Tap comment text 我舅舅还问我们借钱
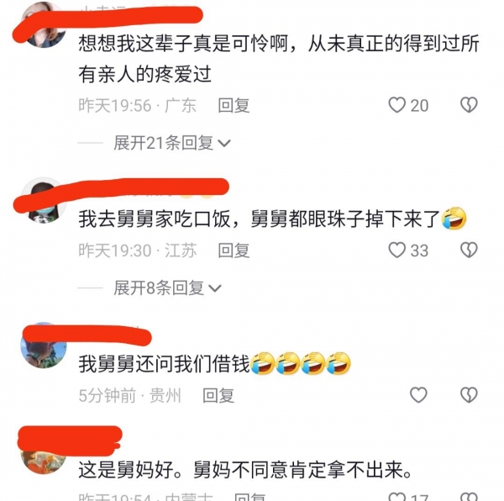The image size is (504, 501). 164,364
